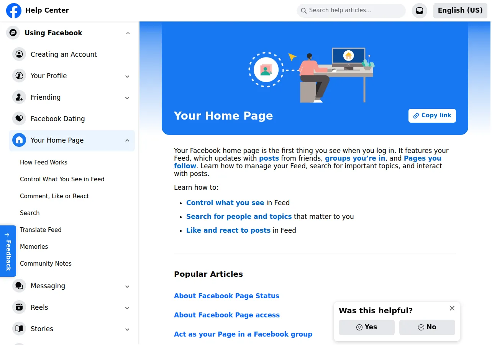Click the Reels icon in sidebar
Image resolution: width=492 pixels, height=345 pixels.
click(x=19, y=307)
